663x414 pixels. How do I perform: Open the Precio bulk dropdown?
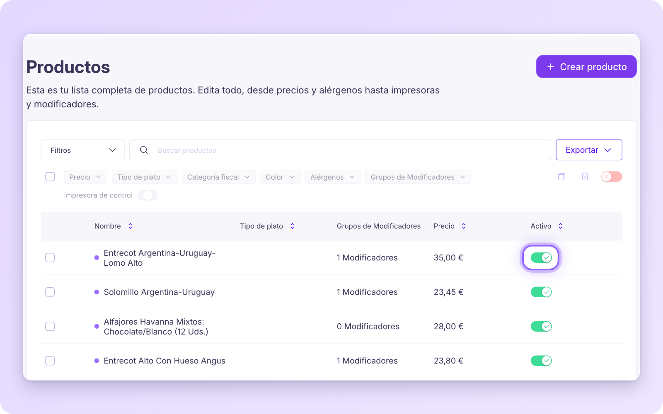pyautogui.click(x=85, y=177)
